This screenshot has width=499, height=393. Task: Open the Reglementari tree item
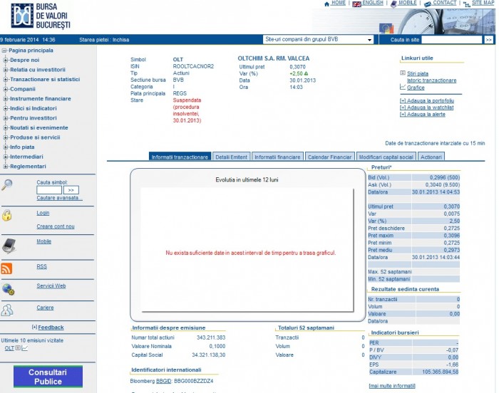pos(28,167)
